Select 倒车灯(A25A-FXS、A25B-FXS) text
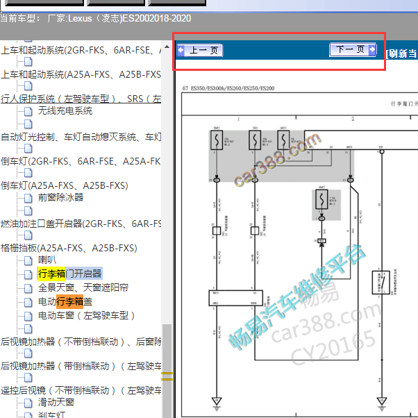418x418 pixels. click(x=65, y=185)
